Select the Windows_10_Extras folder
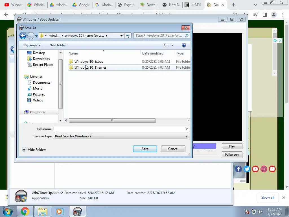The height and width of the screenshot is (217, 289). click(x=89, y=61)
